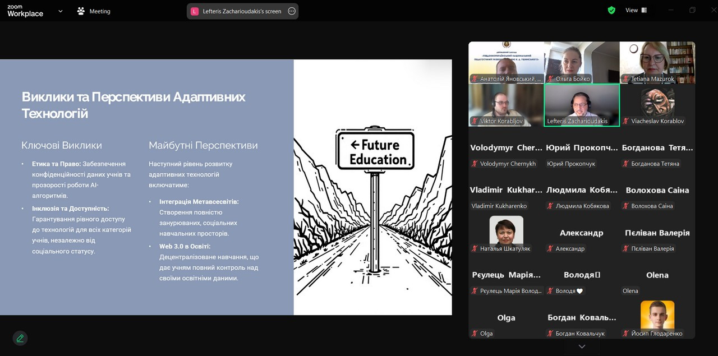Click the Lefteris Zacharioudakis's screen label
Viewport: 718px width, 356px height.
tap(242, 11)
